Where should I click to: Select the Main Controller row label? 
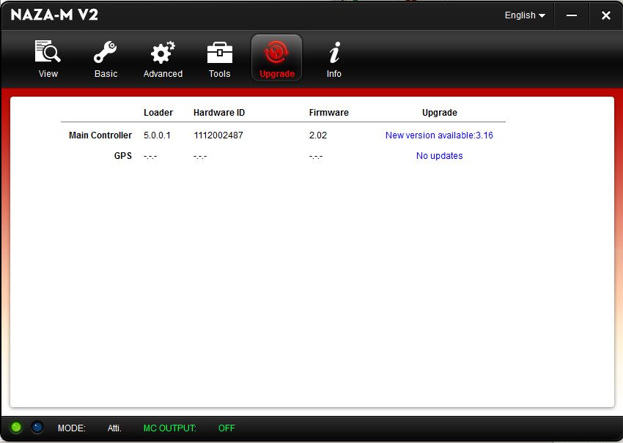pos(100,135)
